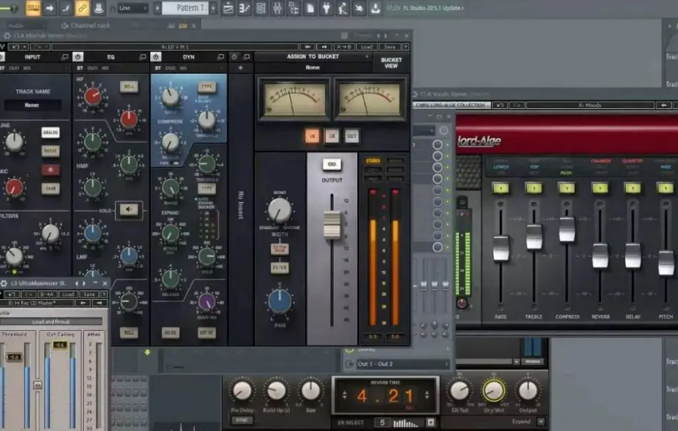Open the Line snap dropdown in top toolbar
Image resolution: width=678 pixels, height=431 pixels.
(x=133, y=8)
